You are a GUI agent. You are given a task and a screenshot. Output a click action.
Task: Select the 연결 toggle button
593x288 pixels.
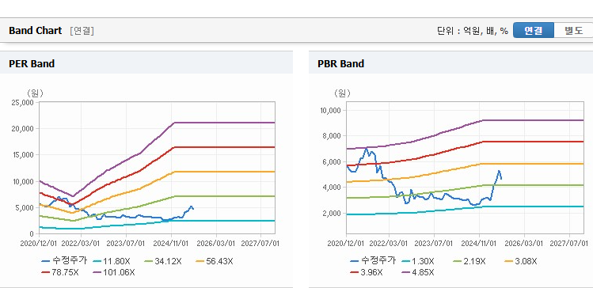pyautogui.click(x=534, y=31)
